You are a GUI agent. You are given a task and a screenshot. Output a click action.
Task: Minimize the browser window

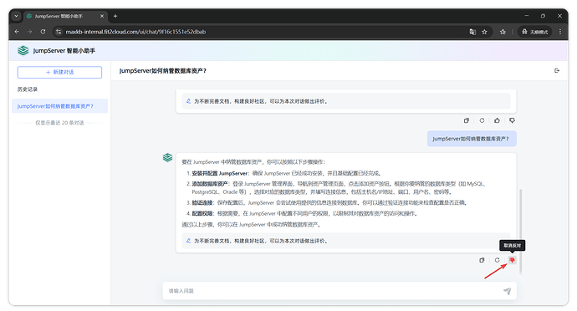[527, 16]
